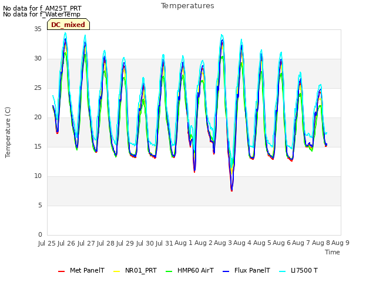Toggle the NR01_PRT legend entry
Image resolution: width=376 pixels, height=282 pixels.
click(x=135, y=270)
